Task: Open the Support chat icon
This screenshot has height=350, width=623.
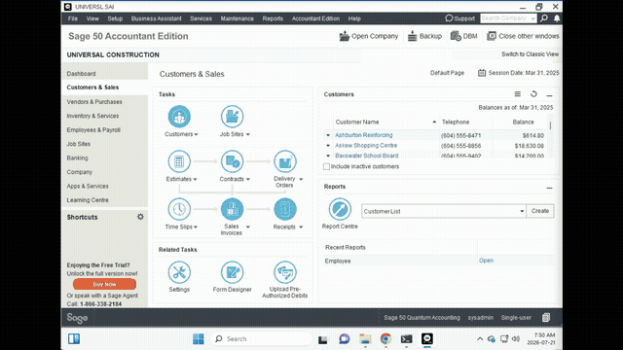Action: click(449, 18)
